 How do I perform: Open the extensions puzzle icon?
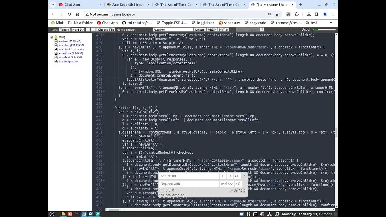click(296, 14)
